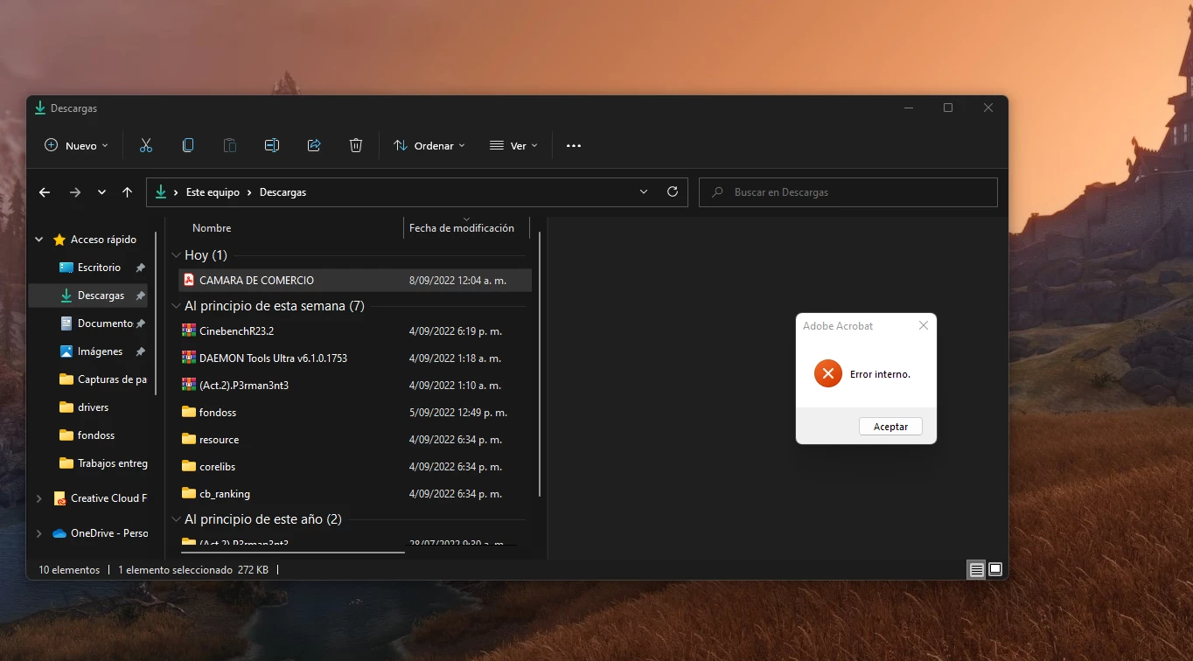Screen dimensions: 1193x661
Task: Click the Cut scissors icon in toolbar
Action: [146, 145]
